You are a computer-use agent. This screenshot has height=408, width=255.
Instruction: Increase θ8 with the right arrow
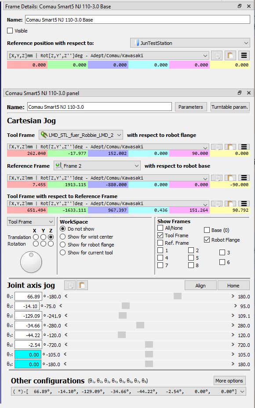pos(233,364)
